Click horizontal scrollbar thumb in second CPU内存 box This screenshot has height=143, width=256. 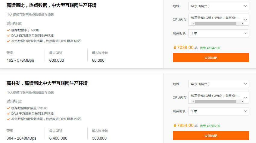click(216, 102)
